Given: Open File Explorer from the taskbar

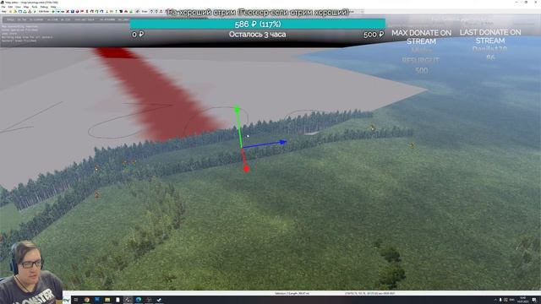Looking at the screenshot, I should tap(107, 300).
